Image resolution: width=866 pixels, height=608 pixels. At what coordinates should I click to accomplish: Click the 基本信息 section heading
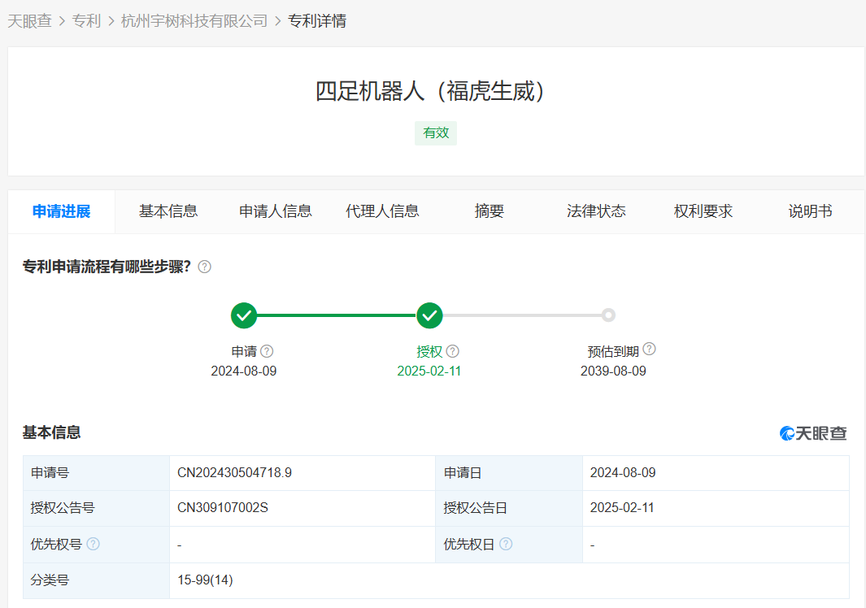coord(51,432)
